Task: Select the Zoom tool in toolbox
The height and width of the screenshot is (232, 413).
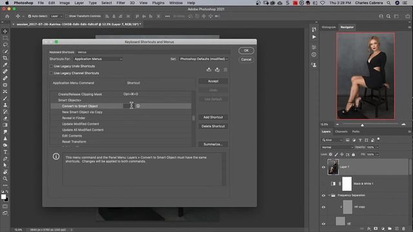Action: tap(5, 179)
